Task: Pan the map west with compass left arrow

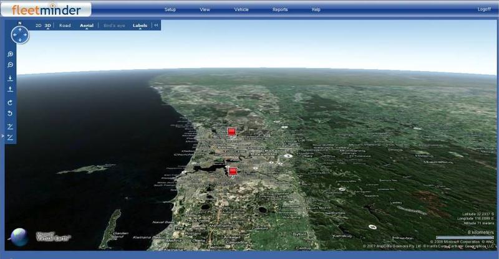Action: pos(14,35)
